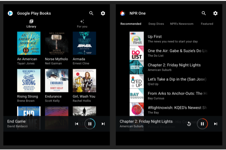Click author name 'Tayari Jones'

[x=26, y=64]
